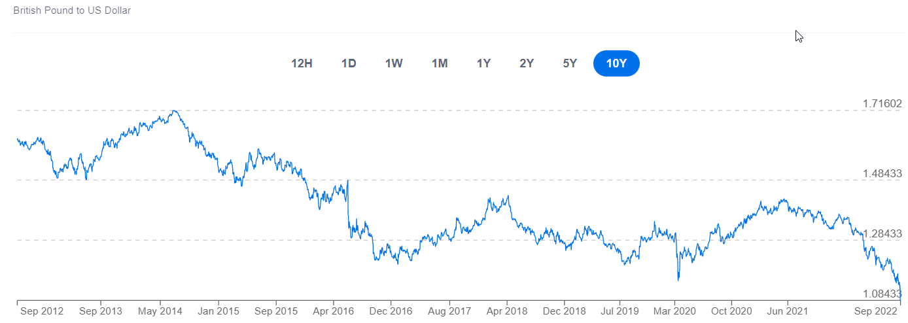The image size is (908, 323).
Task: Switch chart to 1Y view
Action: [x=483, y=63]
